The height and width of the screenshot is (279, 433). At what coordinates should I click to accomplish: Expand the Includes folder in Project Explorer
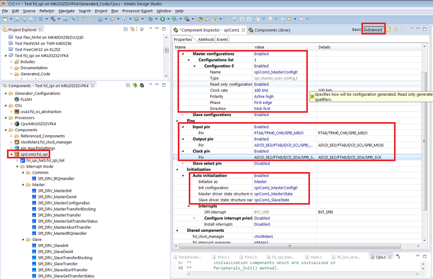point(11,62)
